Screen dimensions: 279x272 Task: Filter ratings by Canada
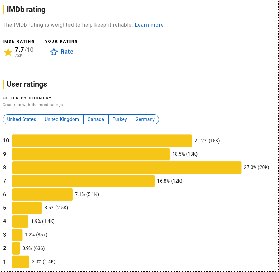click(96, 119)
